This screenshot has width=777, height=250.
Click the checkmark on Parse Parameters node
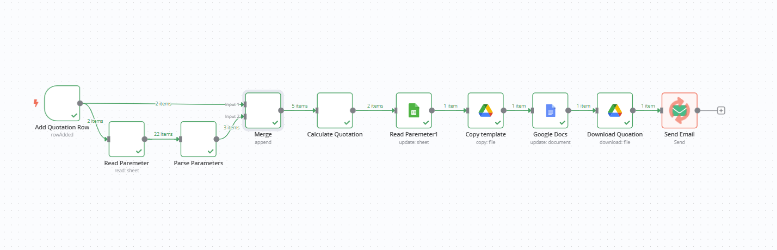tap(210, 151)
